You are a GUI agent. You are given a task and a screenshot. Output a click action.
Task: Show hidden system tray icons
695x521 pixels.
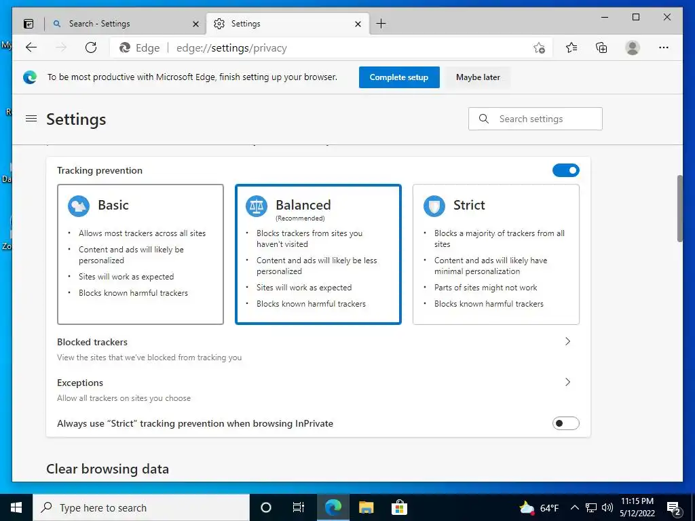(x=574, y=507)
